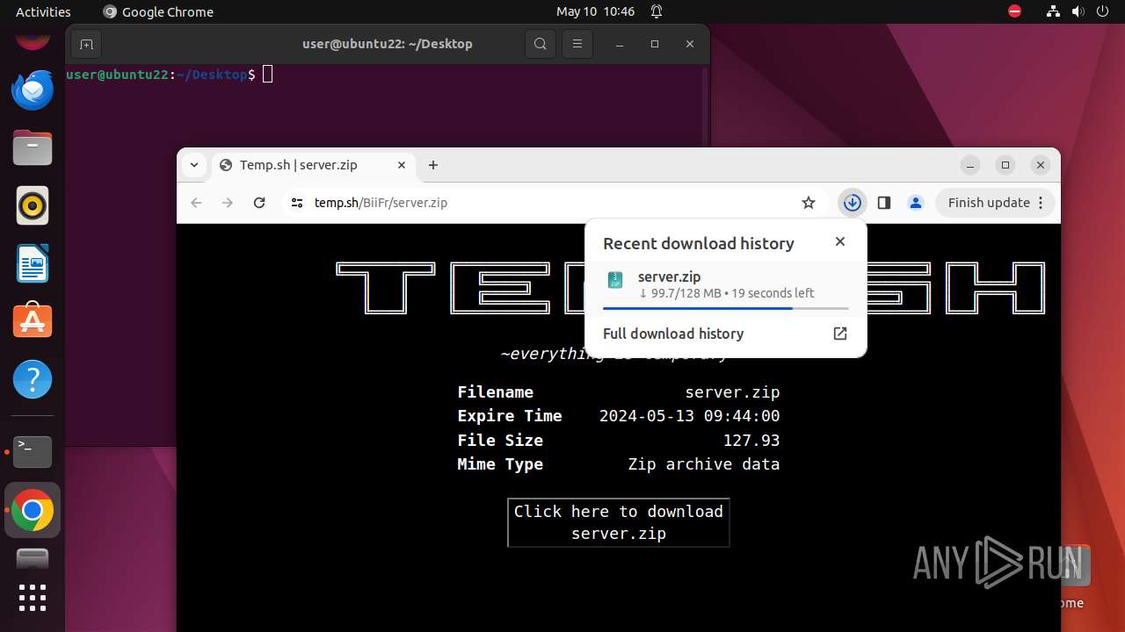Click the File Size value 127.93
The height and width of the screenshot is (632, 1125).
[x=751, y=441]
